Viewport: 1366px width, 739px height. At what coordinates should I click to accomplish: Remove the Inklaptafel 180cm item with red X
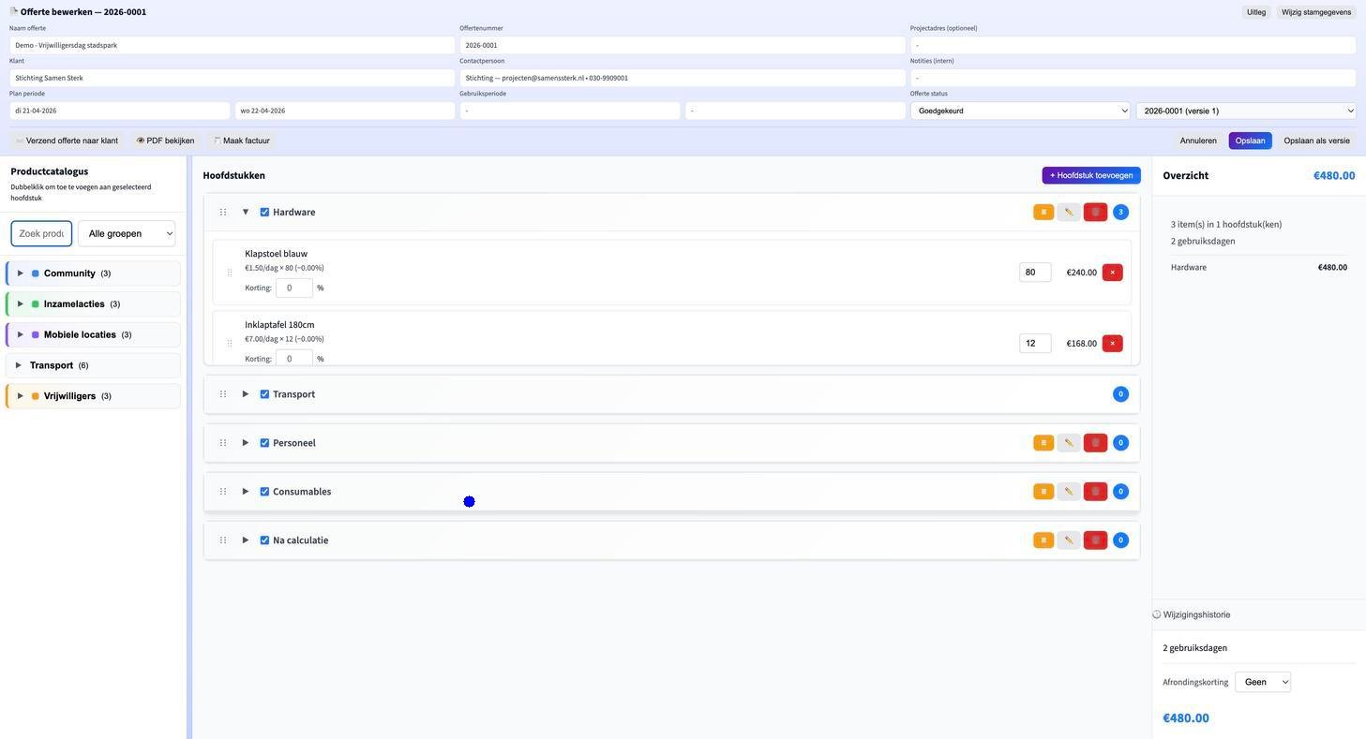[x=1112, y=344]
